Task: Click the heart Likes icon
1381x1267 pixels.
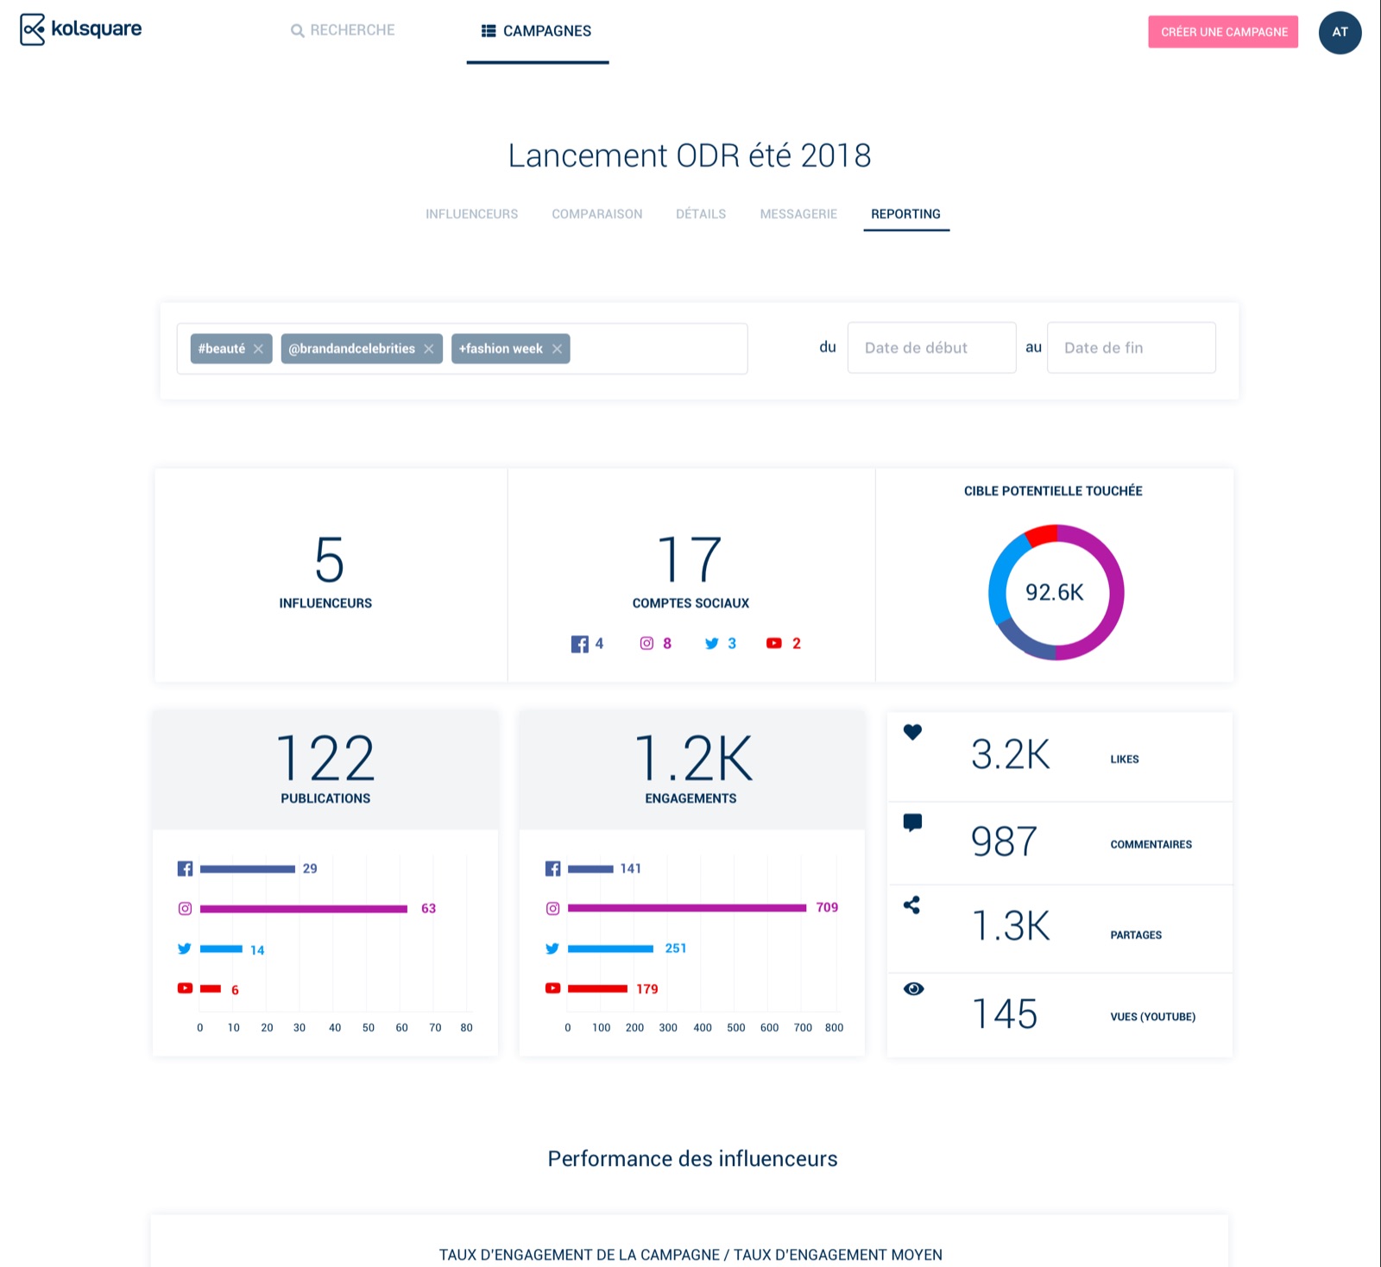Action: click(x=912, y=732)
